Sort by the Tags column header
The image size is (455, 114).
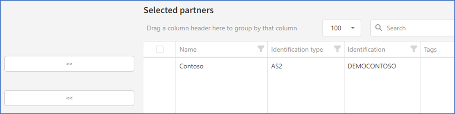(x=430, y=50)
